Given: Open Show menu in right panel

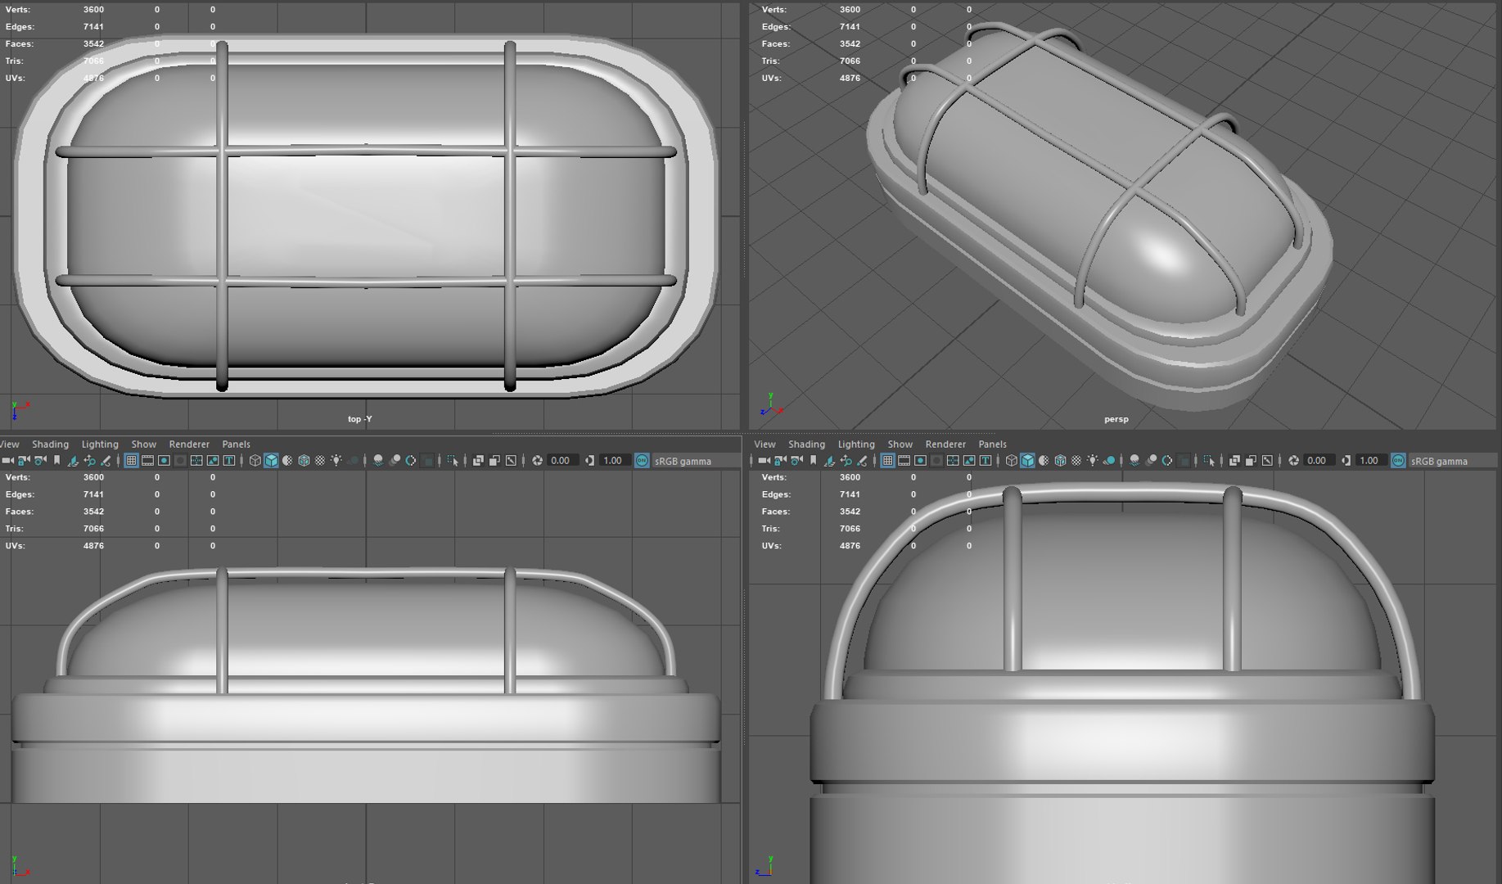Looking at the screenshot, I should point(900,444).
